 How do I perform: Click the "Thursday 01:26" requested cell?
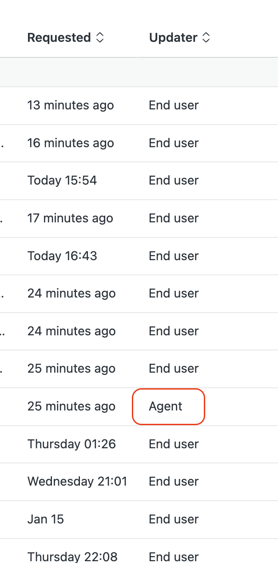pyautogui.click(x=71, y=444)
